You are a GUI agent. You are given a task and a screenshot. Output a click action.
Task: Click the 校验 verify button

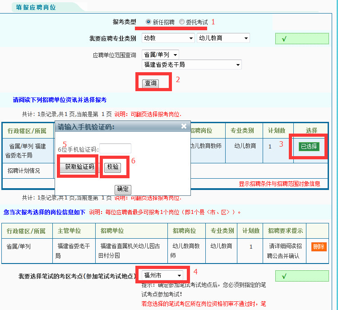[113, 167]
